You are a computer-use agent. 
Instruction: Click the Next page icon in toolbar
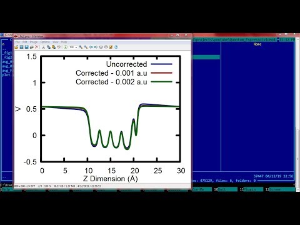click(x=106, y=47)
